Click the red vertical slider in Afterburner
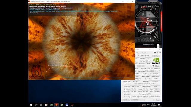The image size is (191, 107). point(161,22)
